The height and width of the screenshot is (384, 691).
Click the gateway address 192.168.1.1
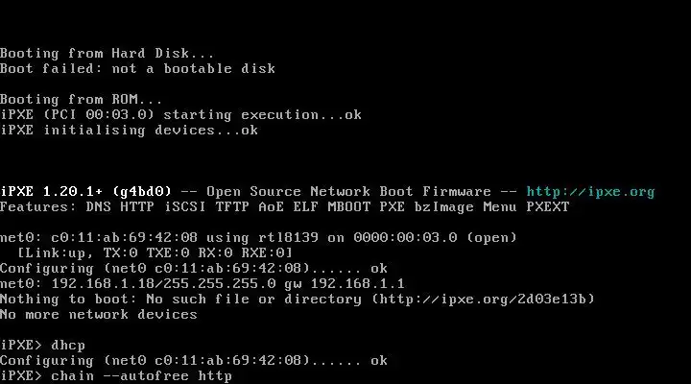tap(357, 283)
